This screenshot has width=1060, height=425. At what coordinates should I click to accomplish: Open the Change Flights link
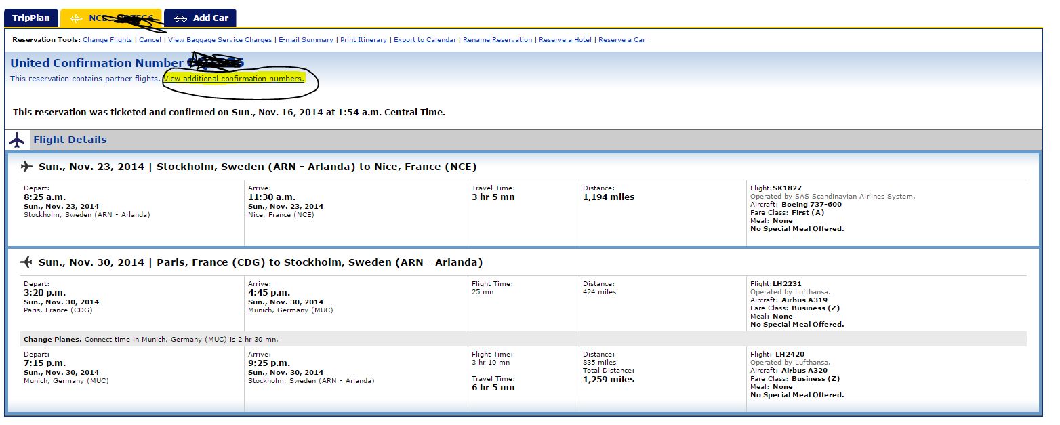coord(108,40)
